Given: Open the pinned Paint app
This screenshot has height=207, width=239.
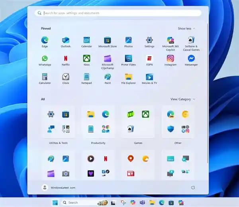Looking at the screenshot, I should 108,79.
